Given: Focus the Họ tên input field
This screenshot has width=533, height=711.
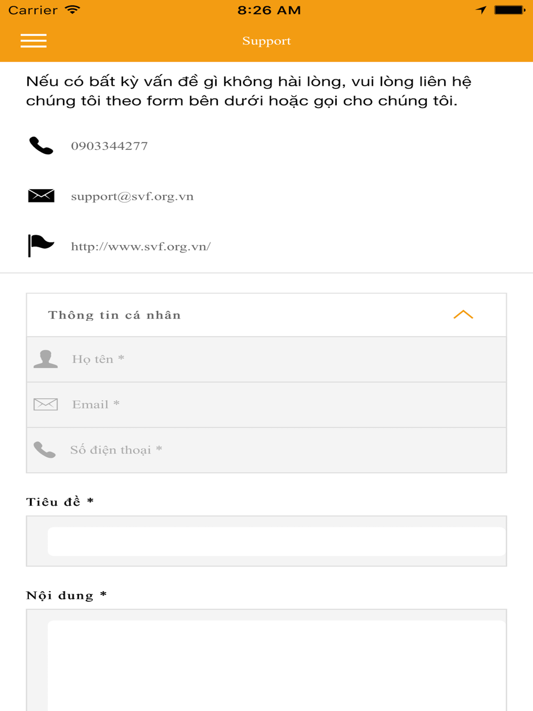Looking at the screenshot, I should point(266,359).
